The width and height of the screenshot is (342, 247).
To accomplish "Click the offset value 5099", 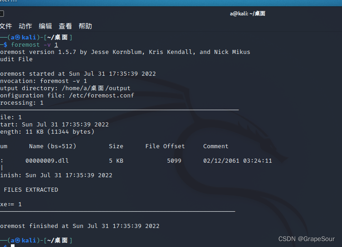I will [174, 161].
